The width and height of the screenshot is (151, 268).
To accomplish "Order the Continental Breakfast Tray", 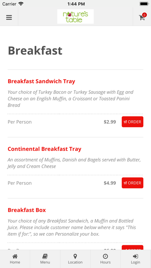I will 133,183.
